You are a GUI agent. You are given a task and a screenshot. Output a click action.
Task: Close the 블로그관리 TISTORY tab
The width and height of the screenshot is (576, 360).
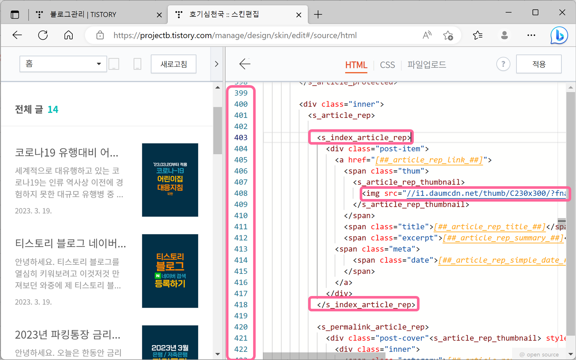pyautogui.click(x=159, y=15)
